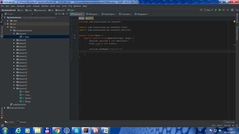The image size is (239, 134).
Task: Expand the lesson6 package node
Action: click(14, 40)
